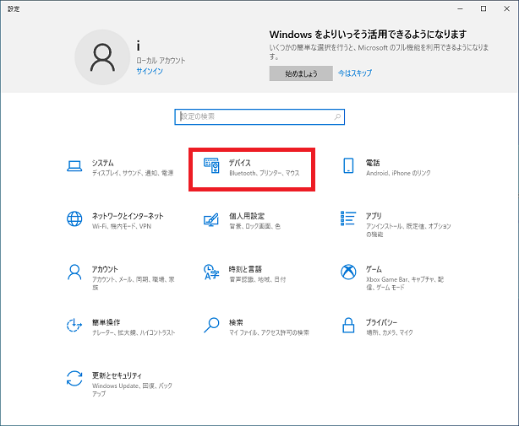Click the Bluetooth、プリンター、マウス description

tap(264, 173)
